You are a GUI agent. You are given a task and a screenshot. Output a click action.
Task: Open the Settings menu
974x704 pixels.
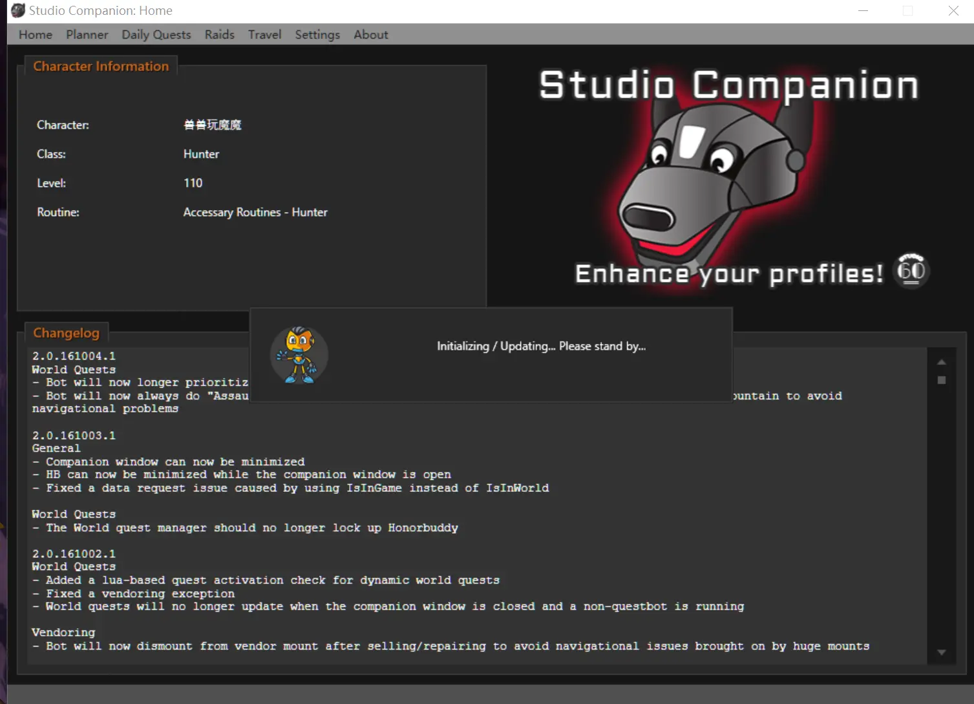317,35
